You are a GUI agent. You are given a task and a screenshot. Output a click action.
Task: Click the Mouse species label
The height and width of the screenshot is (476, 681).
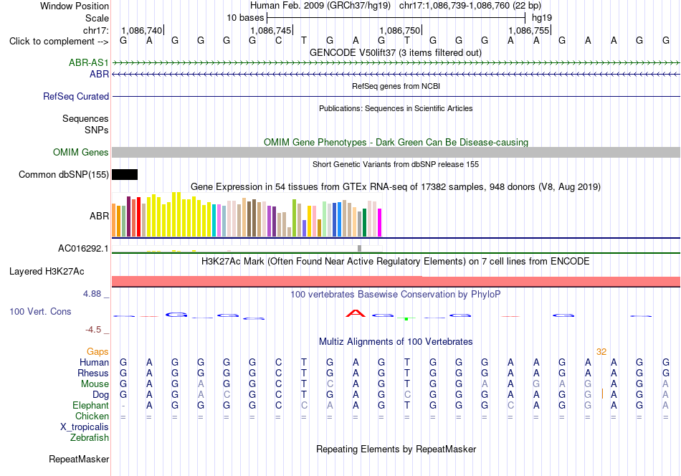[x=95, y=384]
